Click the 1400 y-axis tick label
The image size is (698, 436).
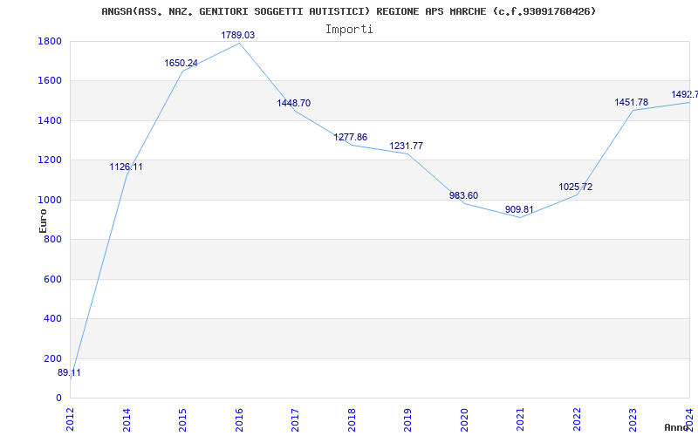(x=50, y=120)
